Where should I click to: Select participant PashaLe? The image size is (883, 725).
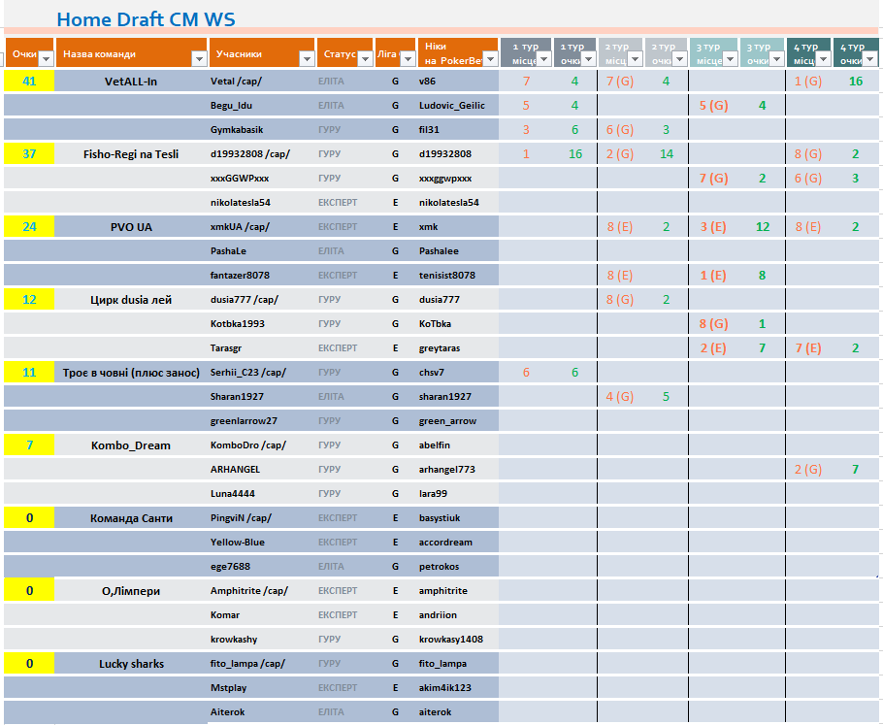[228, 250]
